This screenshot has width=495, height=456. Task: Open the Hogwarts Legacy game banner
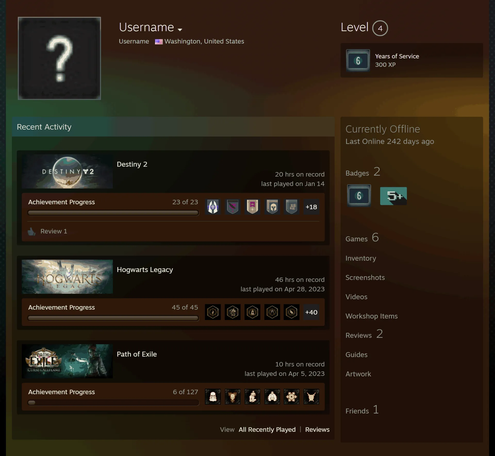[67, 277]
